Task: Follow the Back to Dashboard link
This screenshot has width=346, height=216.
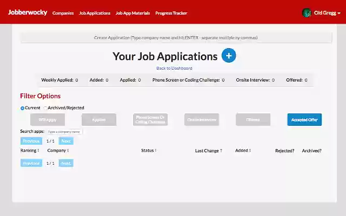Action: click(x=174, y=69)
